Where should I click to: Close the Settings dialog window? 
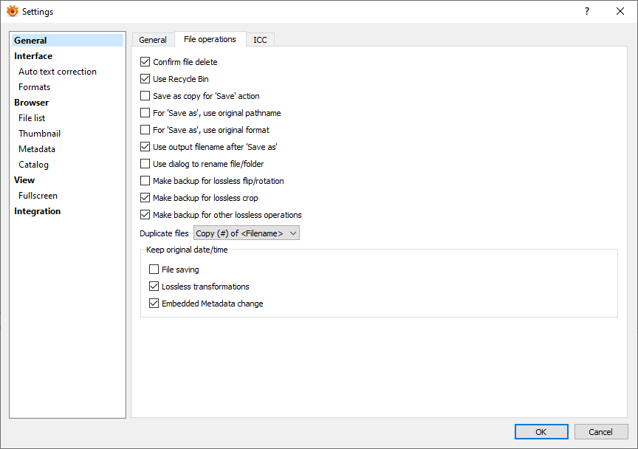[620, 11]
